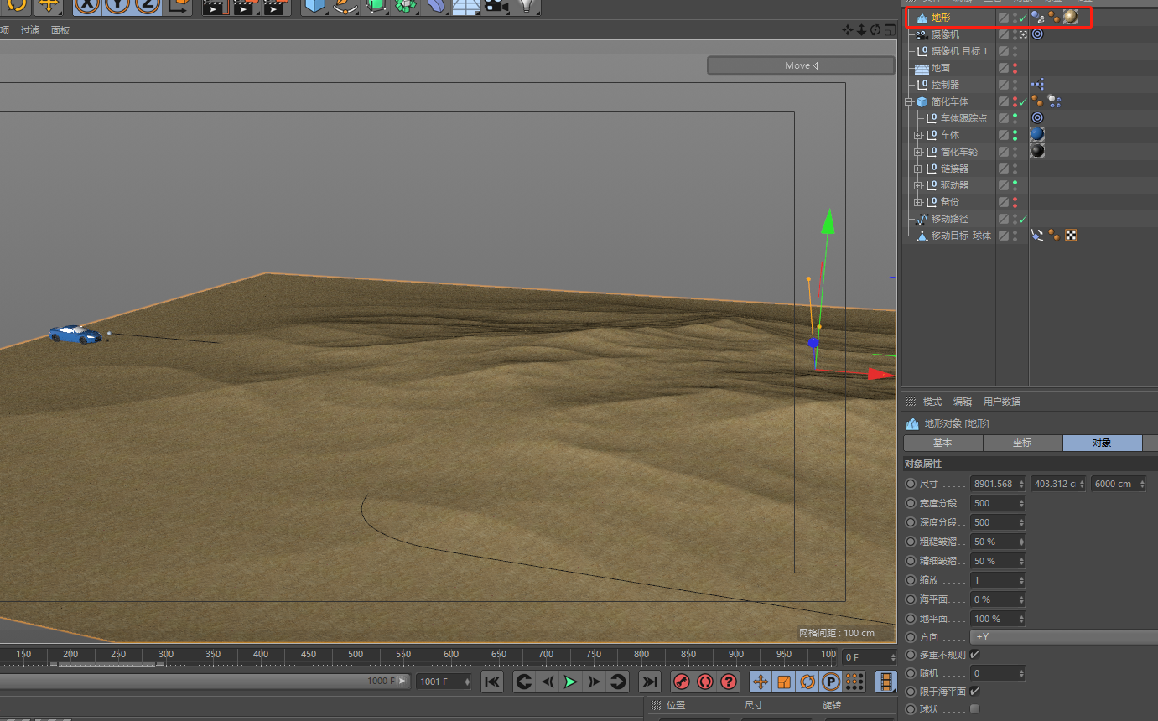Click the viewport orbit navigation icon

tap(875, 30)
